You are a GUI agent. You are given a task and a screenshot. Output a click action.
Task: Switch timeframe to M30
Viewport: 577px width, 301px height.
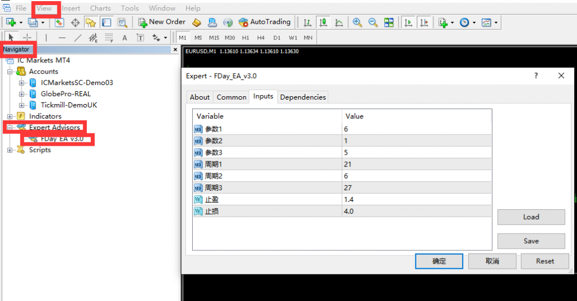[x=230, y=38]
